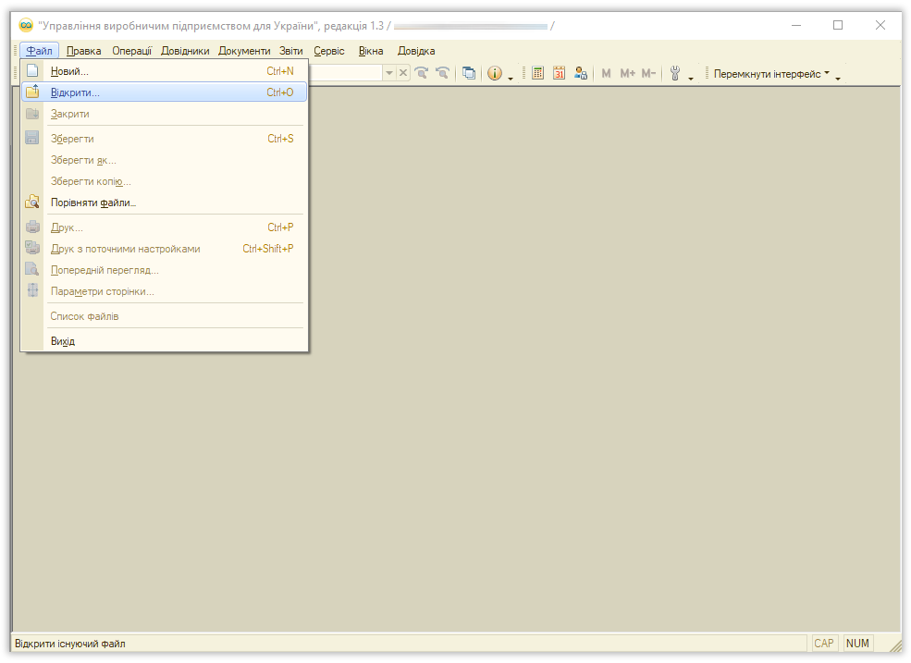Open the Довідники menu in menu bar
911x663 pixels.
tap(185, 51)
